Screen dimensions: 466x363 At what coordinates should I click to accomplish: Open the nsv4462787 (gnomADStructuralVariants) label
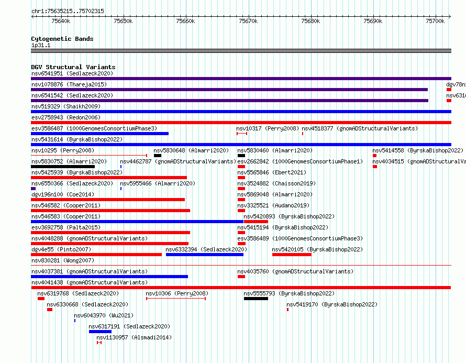tap(178, 161)
